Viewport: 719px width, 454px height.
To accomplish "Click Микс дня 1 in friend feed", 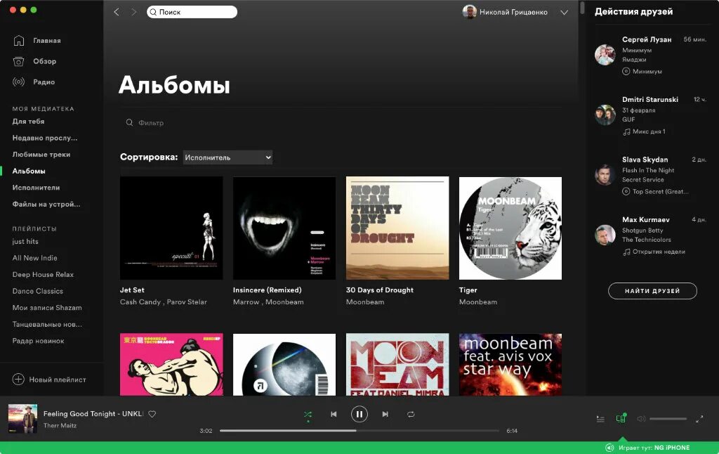I will (x=649, y=131).
